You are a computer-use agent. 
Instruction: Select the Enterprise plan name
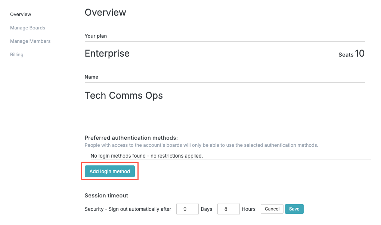pos(107,53)
